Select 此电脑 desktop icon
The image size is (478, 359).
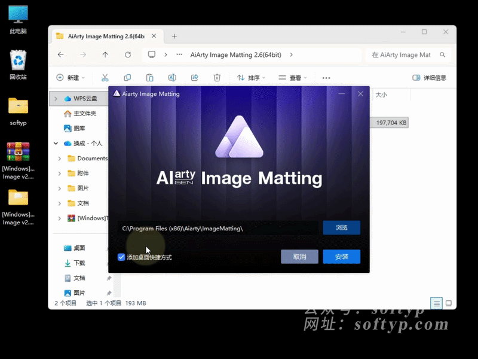[x=18, y=20]
